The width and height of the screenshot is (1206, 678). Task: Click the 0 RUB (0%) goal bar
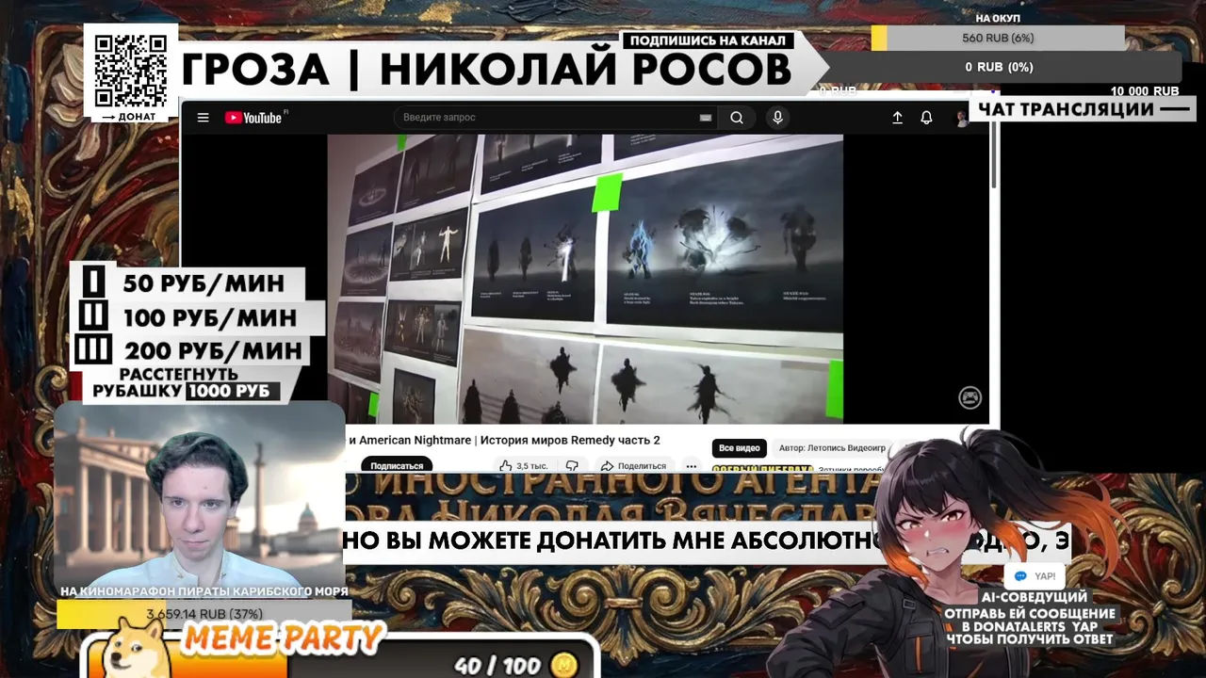999,67
